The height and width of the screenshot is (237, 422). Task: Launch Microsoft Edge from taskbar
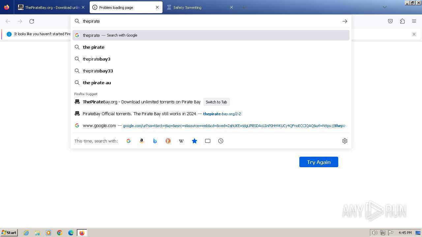(x=71, y=233)
